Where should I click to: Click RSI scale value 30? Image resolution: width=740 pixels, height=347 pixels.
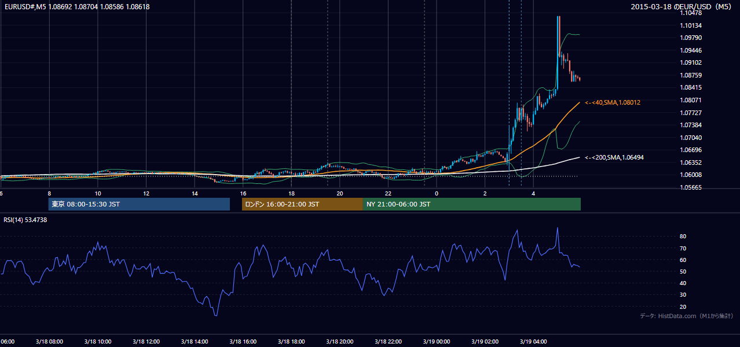coord(683,295)
